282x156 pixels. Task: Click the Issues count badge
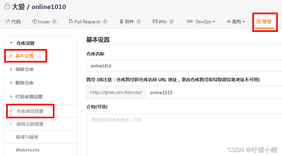point(54,22)
